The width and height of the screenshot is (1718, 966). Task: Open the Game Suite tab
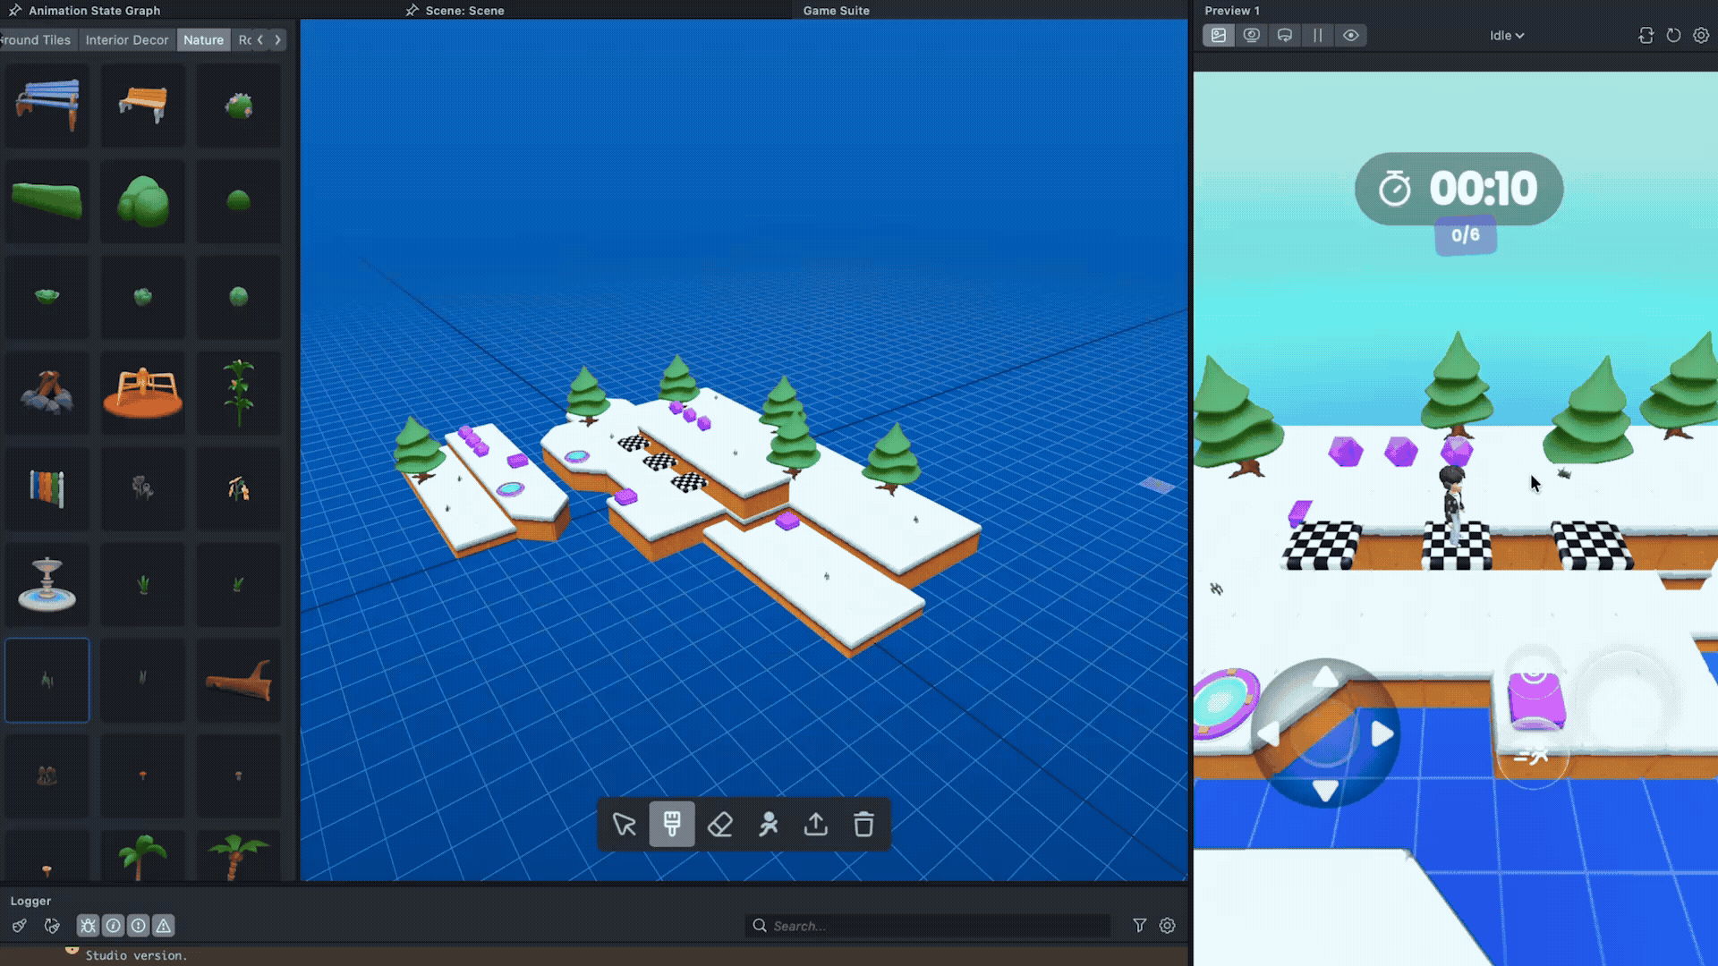tap(836, 11)
